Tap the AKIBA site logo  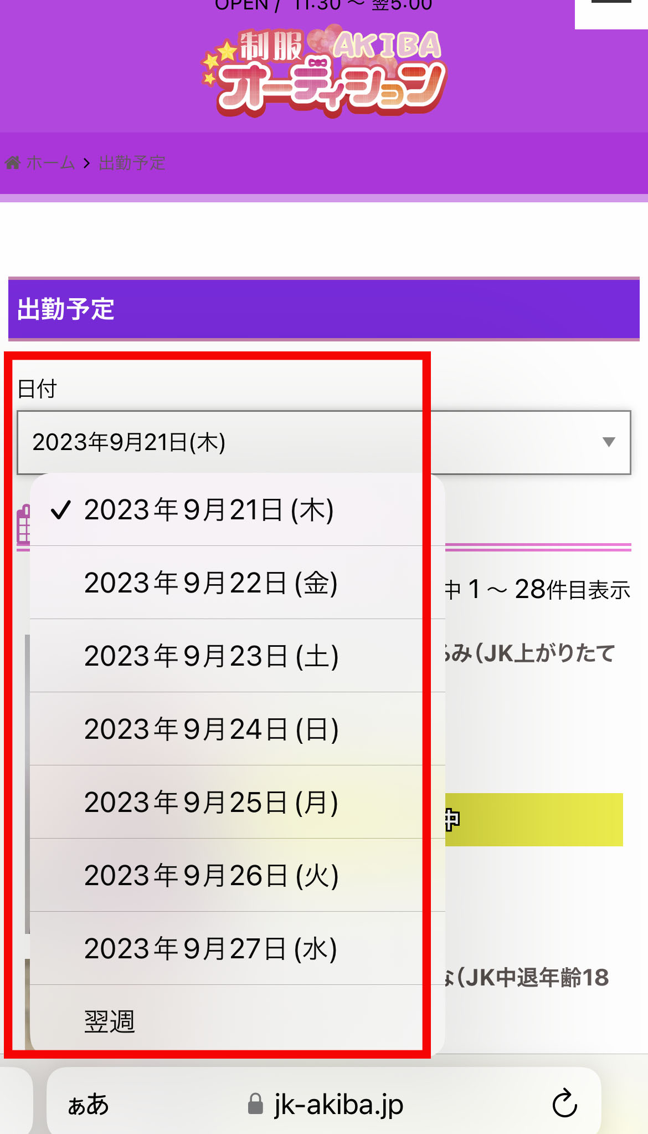pos(324,71)
